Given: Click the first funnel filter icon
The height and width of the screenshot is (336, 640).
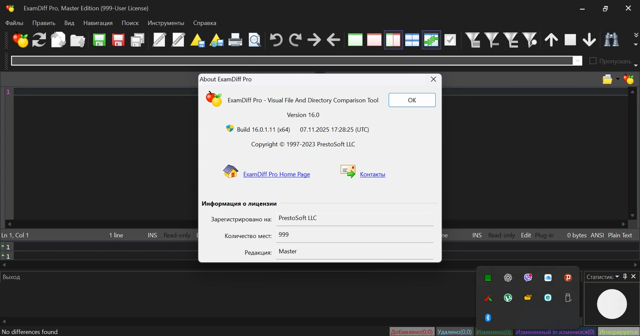Looking at the screenshot, I should (472, 40).
